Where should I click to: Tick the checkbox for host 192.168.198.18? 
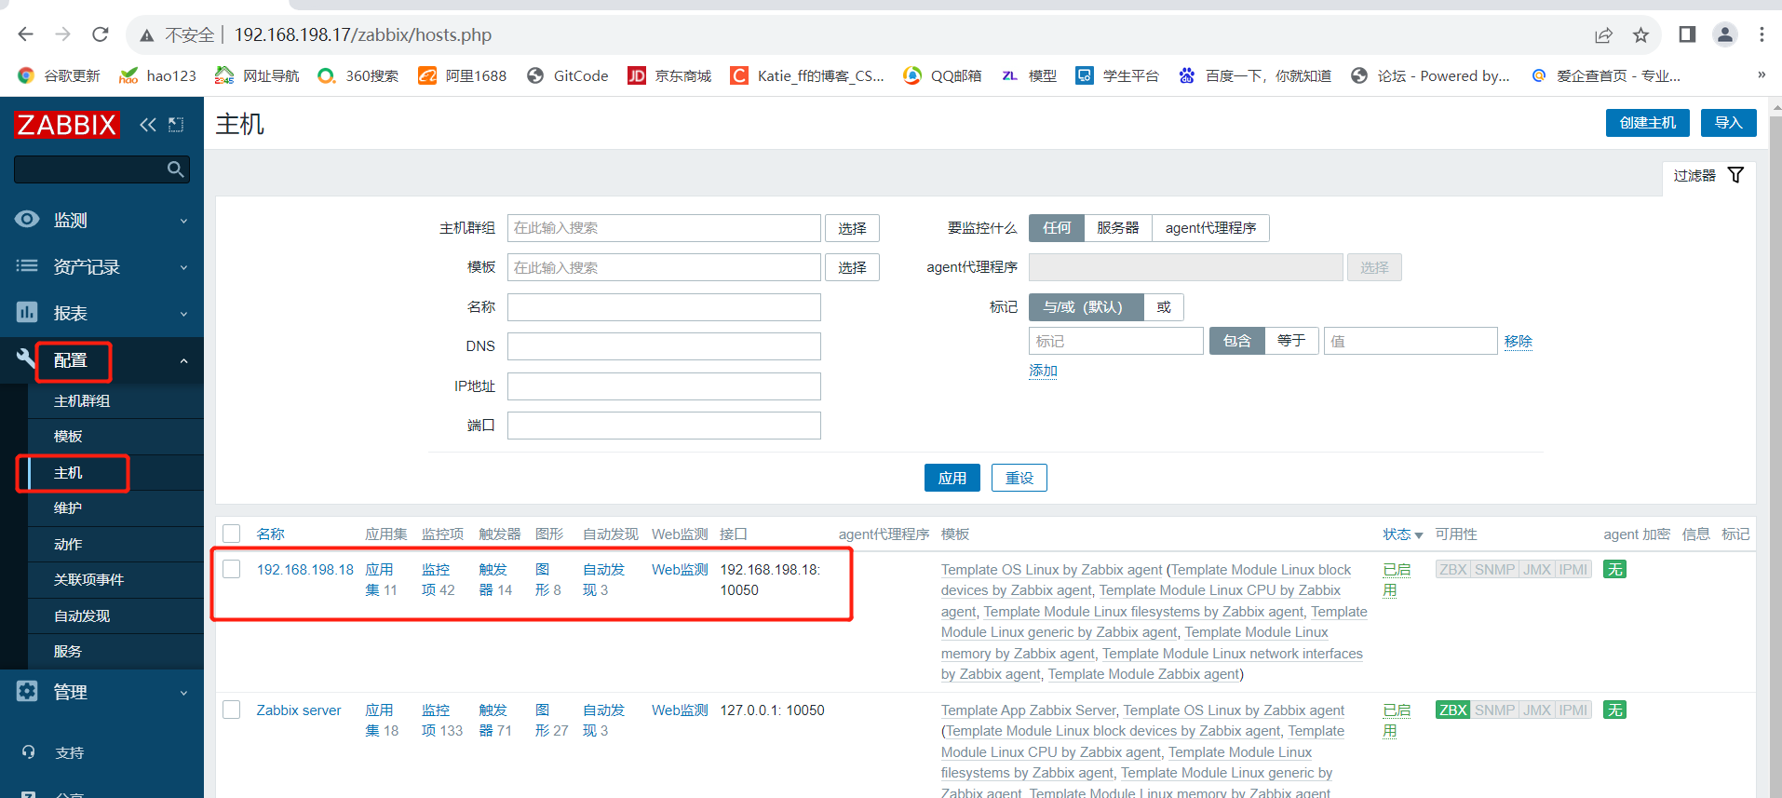point(232,569)
